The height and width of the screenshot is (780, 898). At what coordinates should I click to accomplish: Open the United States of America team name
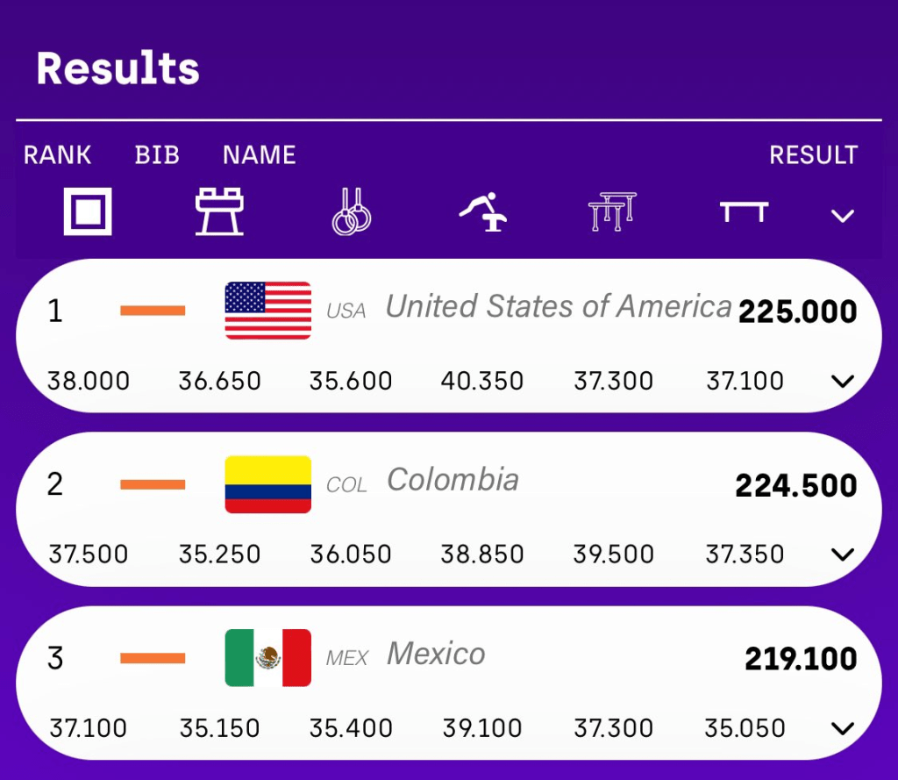(x=559, y=306)
